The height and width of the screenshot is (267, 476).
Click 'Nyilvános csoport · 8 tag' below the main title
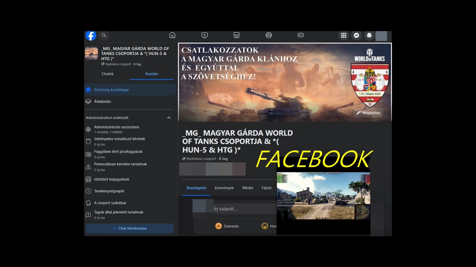205,159
